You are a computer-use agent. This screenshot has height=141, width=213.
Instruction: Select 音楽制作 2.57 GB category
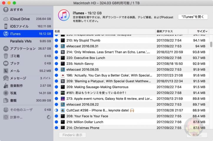27,85
